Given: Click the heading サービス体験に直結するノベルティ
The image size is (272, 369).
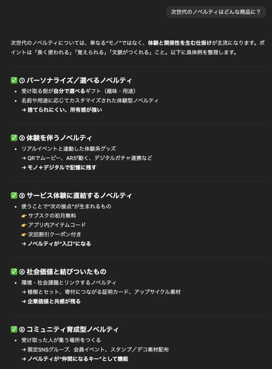Looking at the screenshot, I should tap(79, 196).
